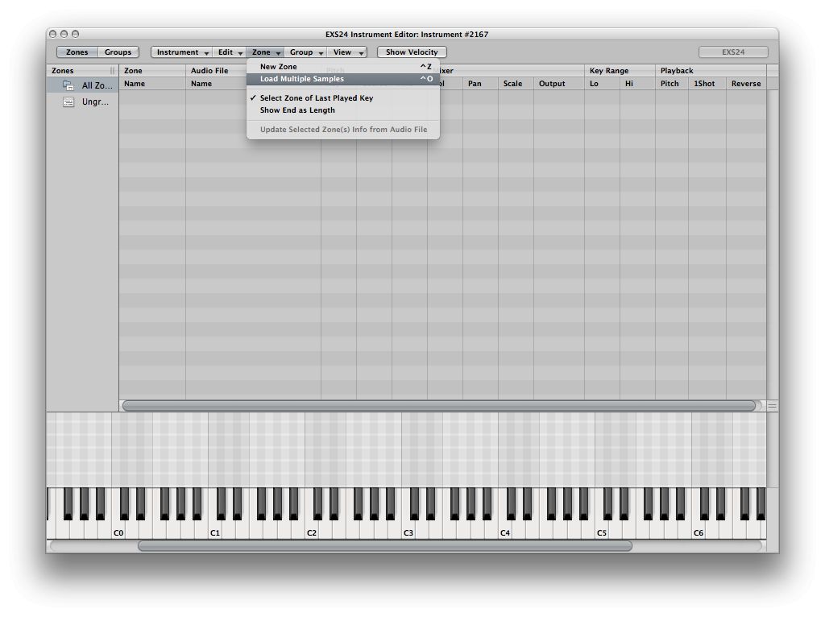Close the EXS24 Instrument Editor window
The width and height of the screenshot is (825, 617).
pos(52,34)
